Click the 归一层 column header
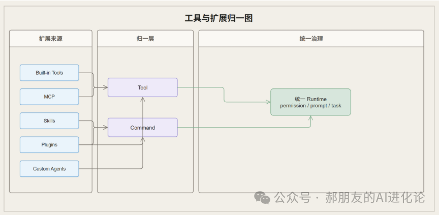Viewport: 439px width, 215px height. (145, 39)
